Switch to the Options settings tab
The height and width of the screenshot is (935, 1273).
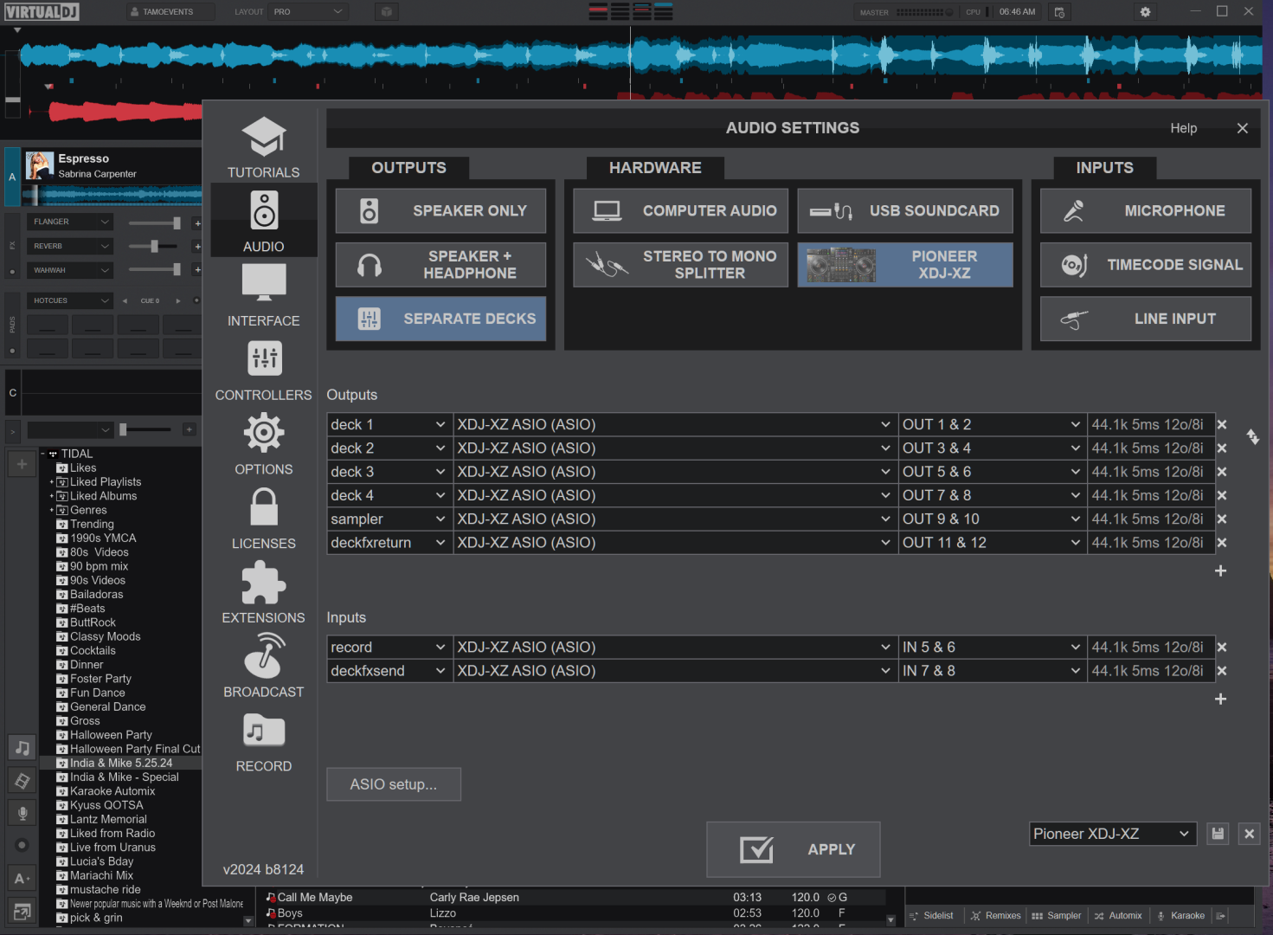pyautogui.click(x=264, y=445)
